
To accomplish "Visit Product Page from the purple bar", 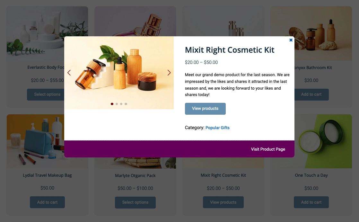I will click(268, 149).
